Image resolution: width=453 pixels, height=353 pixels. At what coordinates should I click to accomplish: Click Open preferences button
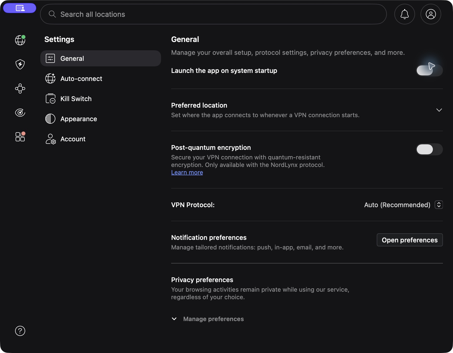pos(410,240)
